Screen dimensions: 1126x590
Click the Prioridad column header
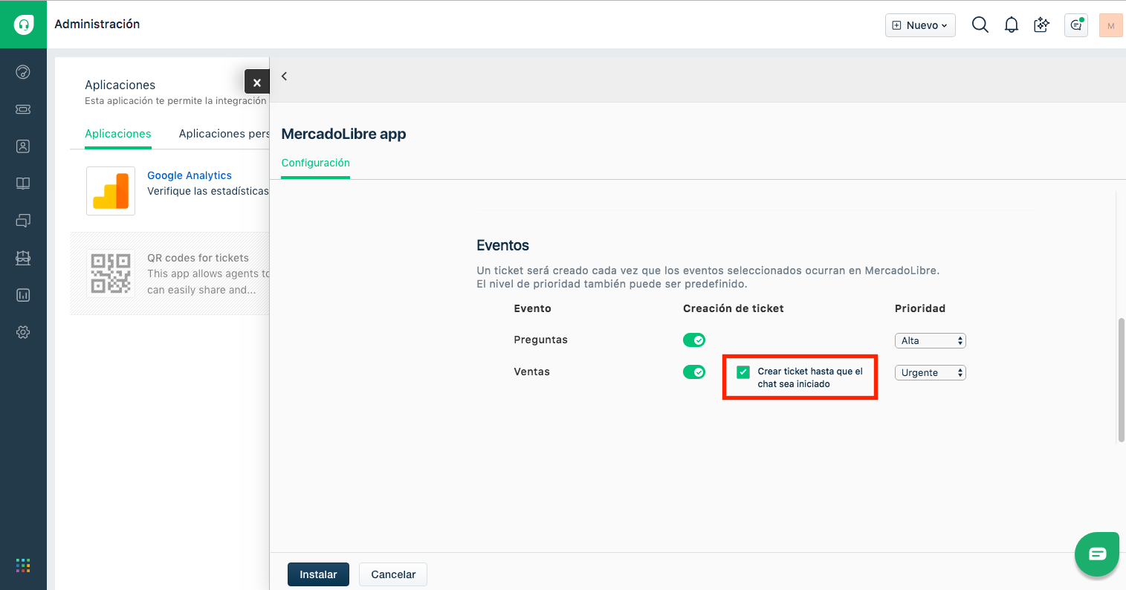(x=920, y=308)
